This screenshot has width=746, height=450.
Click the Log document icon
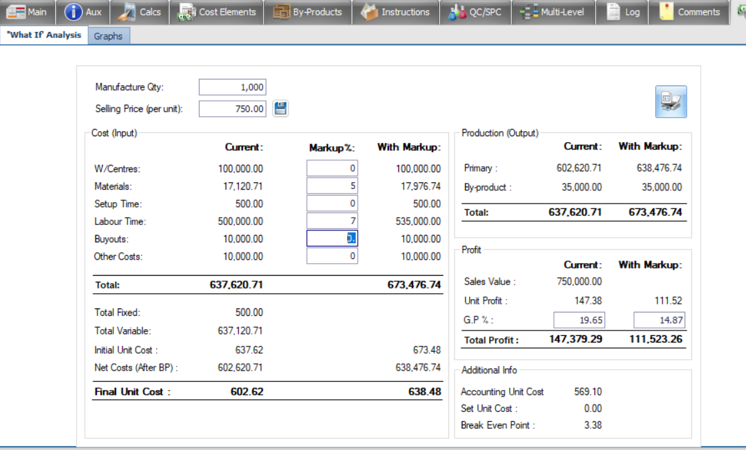click(x=613, y=12)
